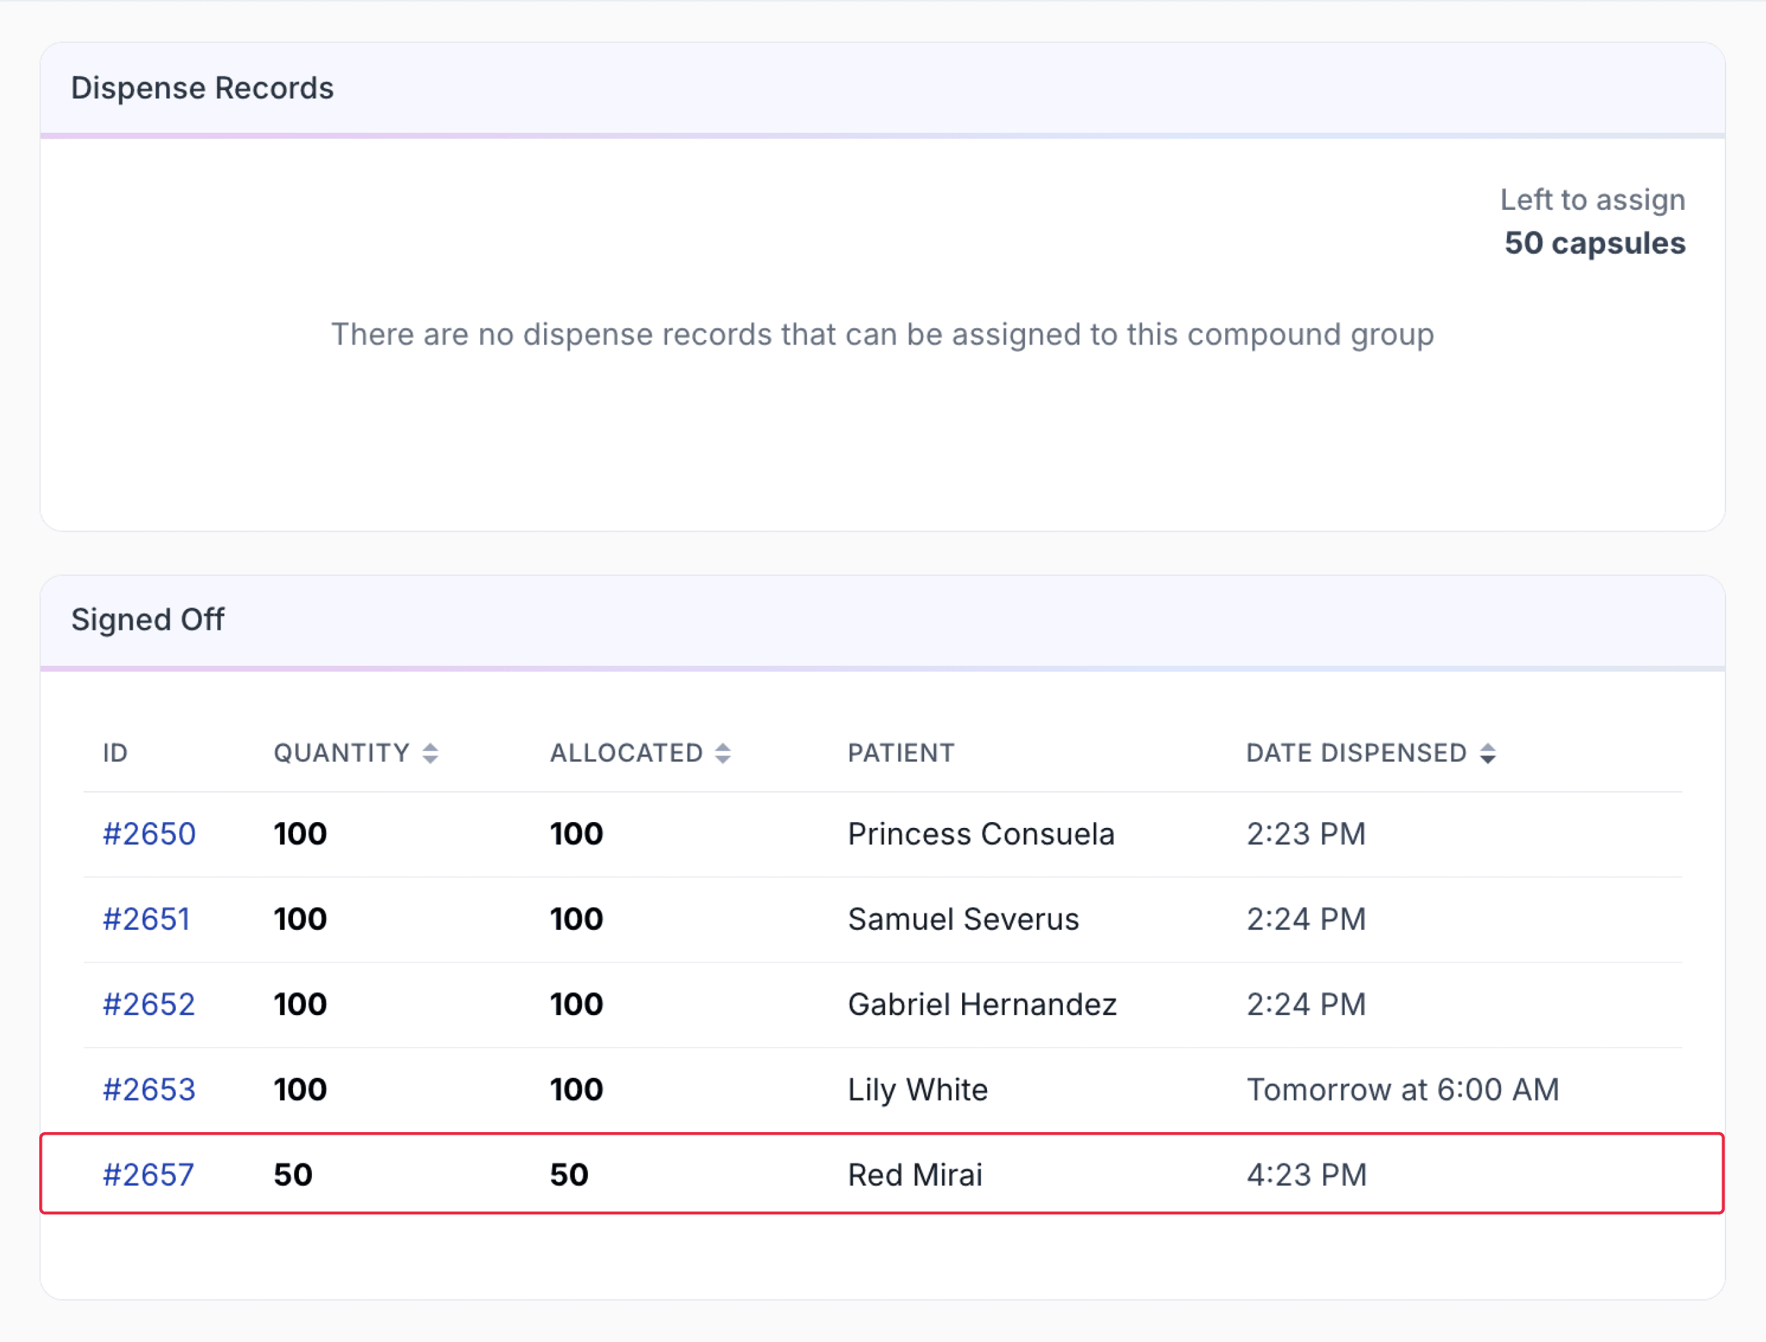Click the DATE DISPENSED column header
Viewport: 1766px width, 1342px height.
point(1357,753)
